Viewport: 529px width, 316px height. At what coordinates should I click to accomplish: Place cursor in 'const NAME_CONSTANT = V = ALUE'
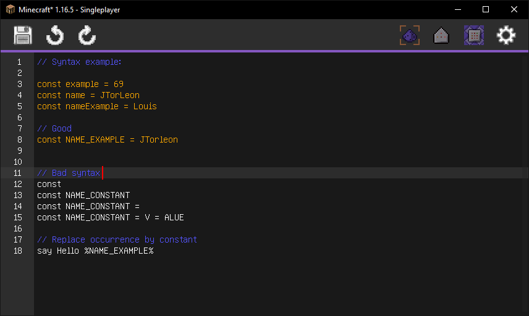coord(110,217)
